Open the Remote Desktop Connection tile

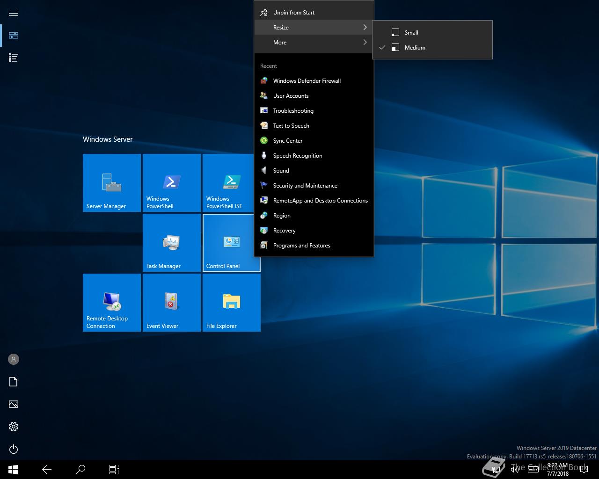[x=112, y=303]
